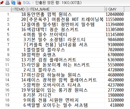Screen dimensions: 130x109
Task: Click the ITEMID column header
Action: (x=18, y=9)
